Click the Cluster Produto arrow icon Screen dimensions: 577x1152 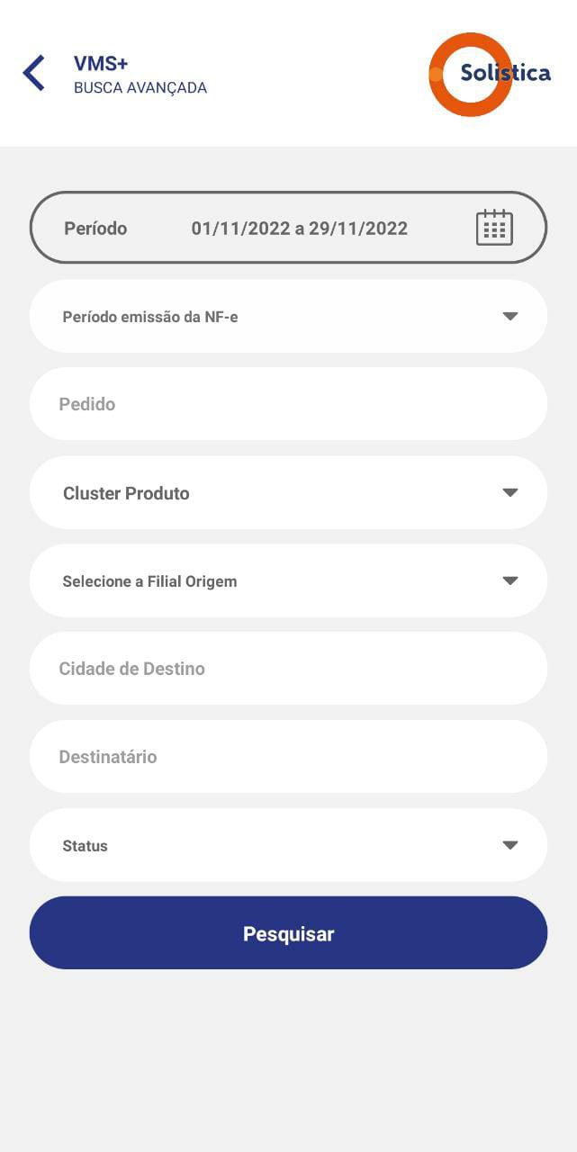pos(510,492)
